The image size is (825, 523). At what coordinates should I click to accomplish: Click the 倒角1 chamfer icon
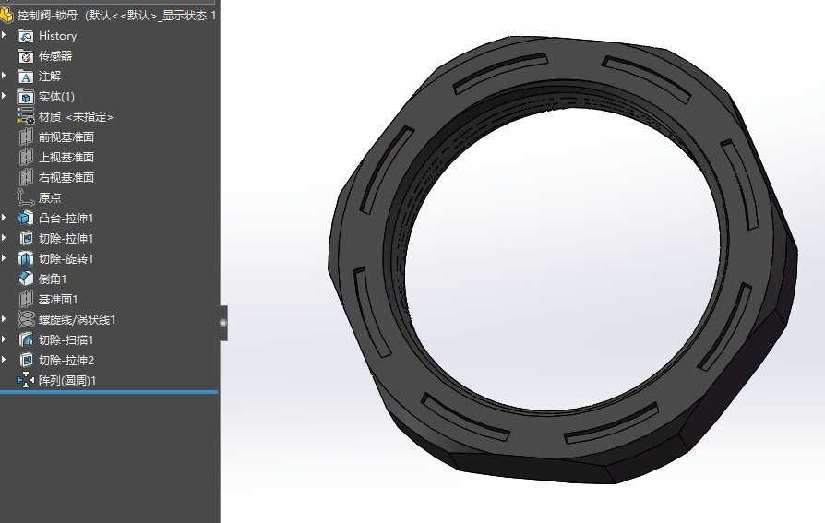pyautogui.click(x=25, y=279)
